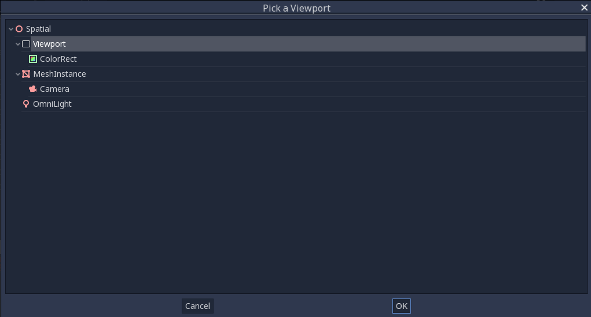Select the Spatial tree item label
Viewport: 591px width, 317px height.
pyautogui.click(x=38, y=29)
